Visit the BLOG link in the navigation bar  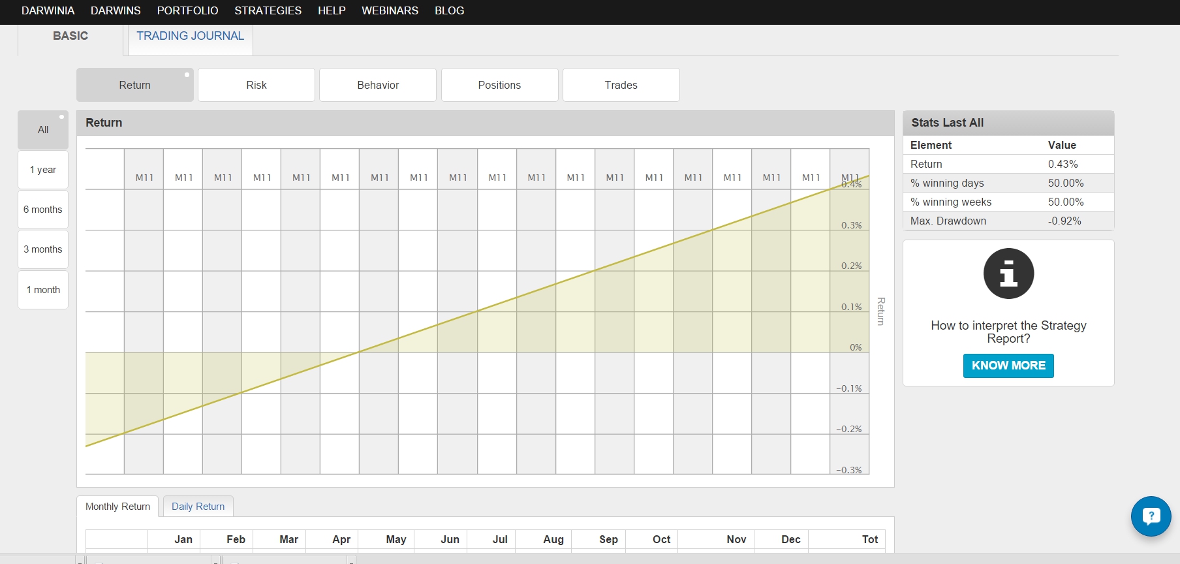[450, 10]
